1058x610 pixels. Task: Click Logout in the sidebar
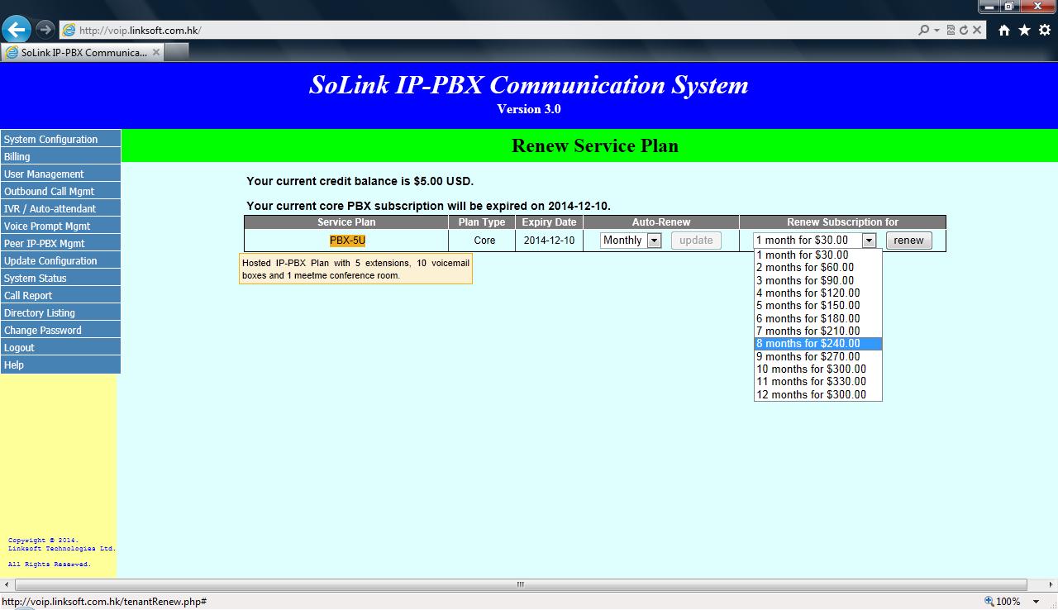click(60, 348)
